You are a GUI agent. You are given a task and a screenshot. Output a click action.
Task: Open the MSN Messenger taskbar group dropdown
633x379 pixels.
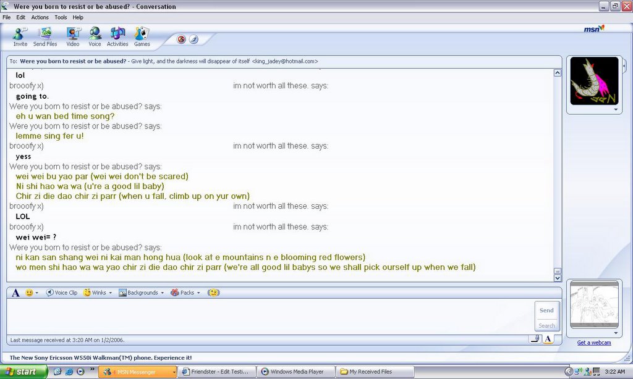coord(174,372)
